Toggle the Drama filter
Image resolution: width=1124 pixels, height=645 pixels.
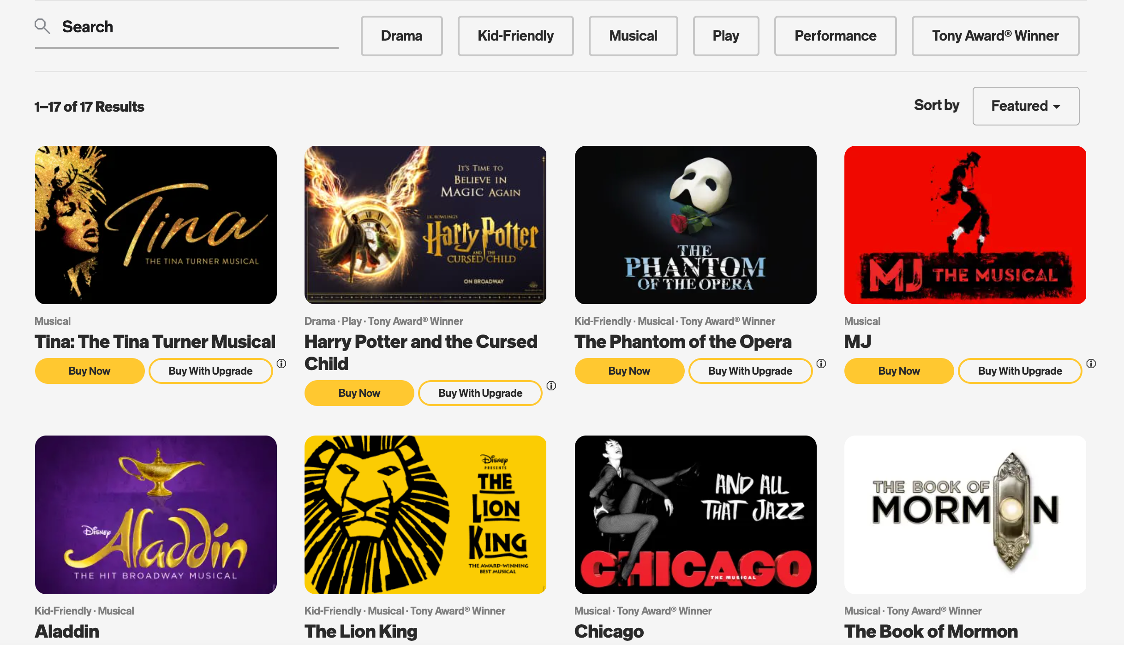click(x=401, y=36)
